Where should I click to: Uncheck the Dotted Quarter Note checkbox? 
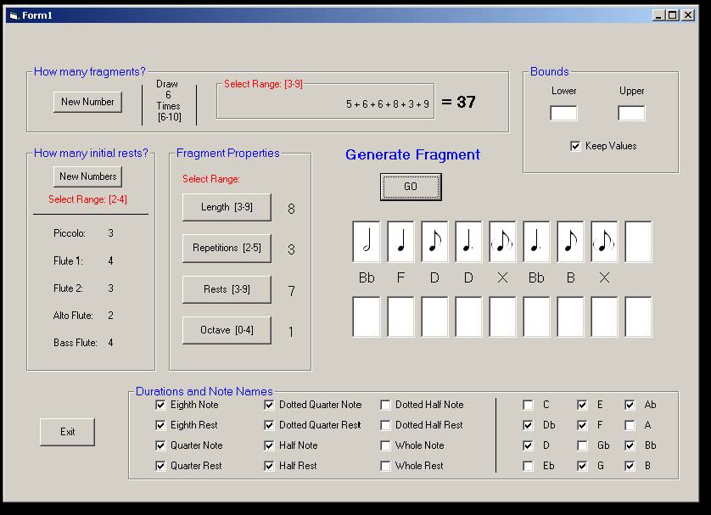(269, 405)
